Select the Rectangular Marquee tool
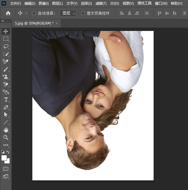 click(6, 39)
